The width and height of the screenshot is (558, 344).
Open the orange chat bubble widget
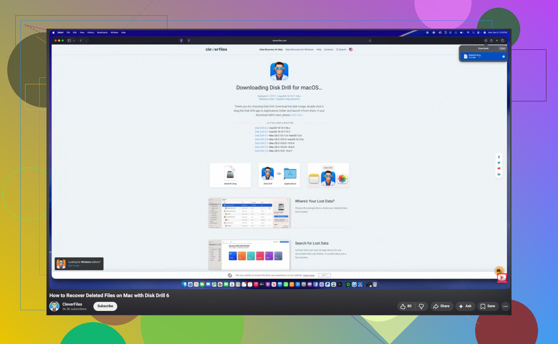pyautogui.click(x=499, y=271)
